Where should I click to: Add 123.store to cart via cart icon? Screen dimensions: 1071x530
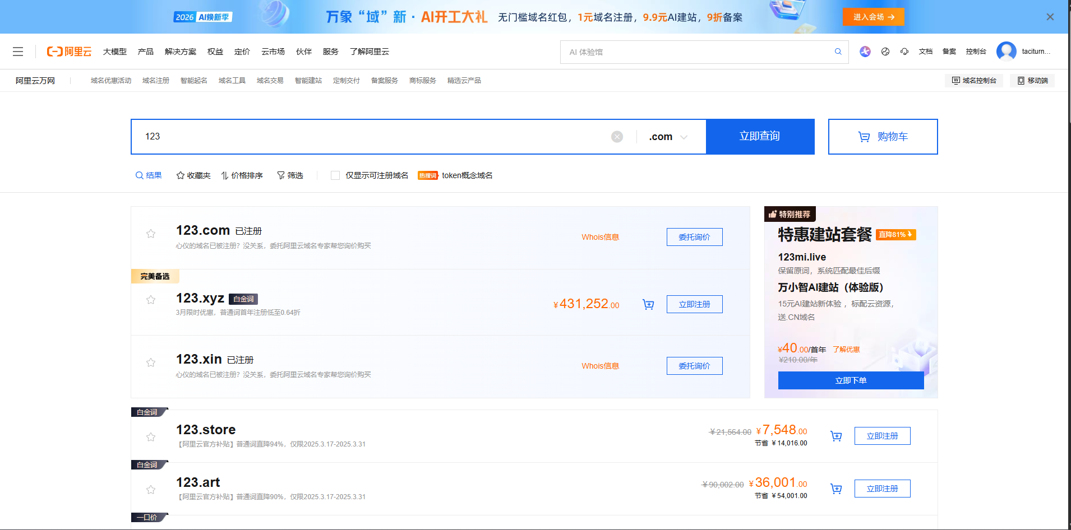click(x=836, y=436)
